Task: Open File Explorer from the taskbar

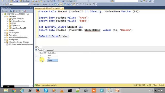Action: (6, 90)
